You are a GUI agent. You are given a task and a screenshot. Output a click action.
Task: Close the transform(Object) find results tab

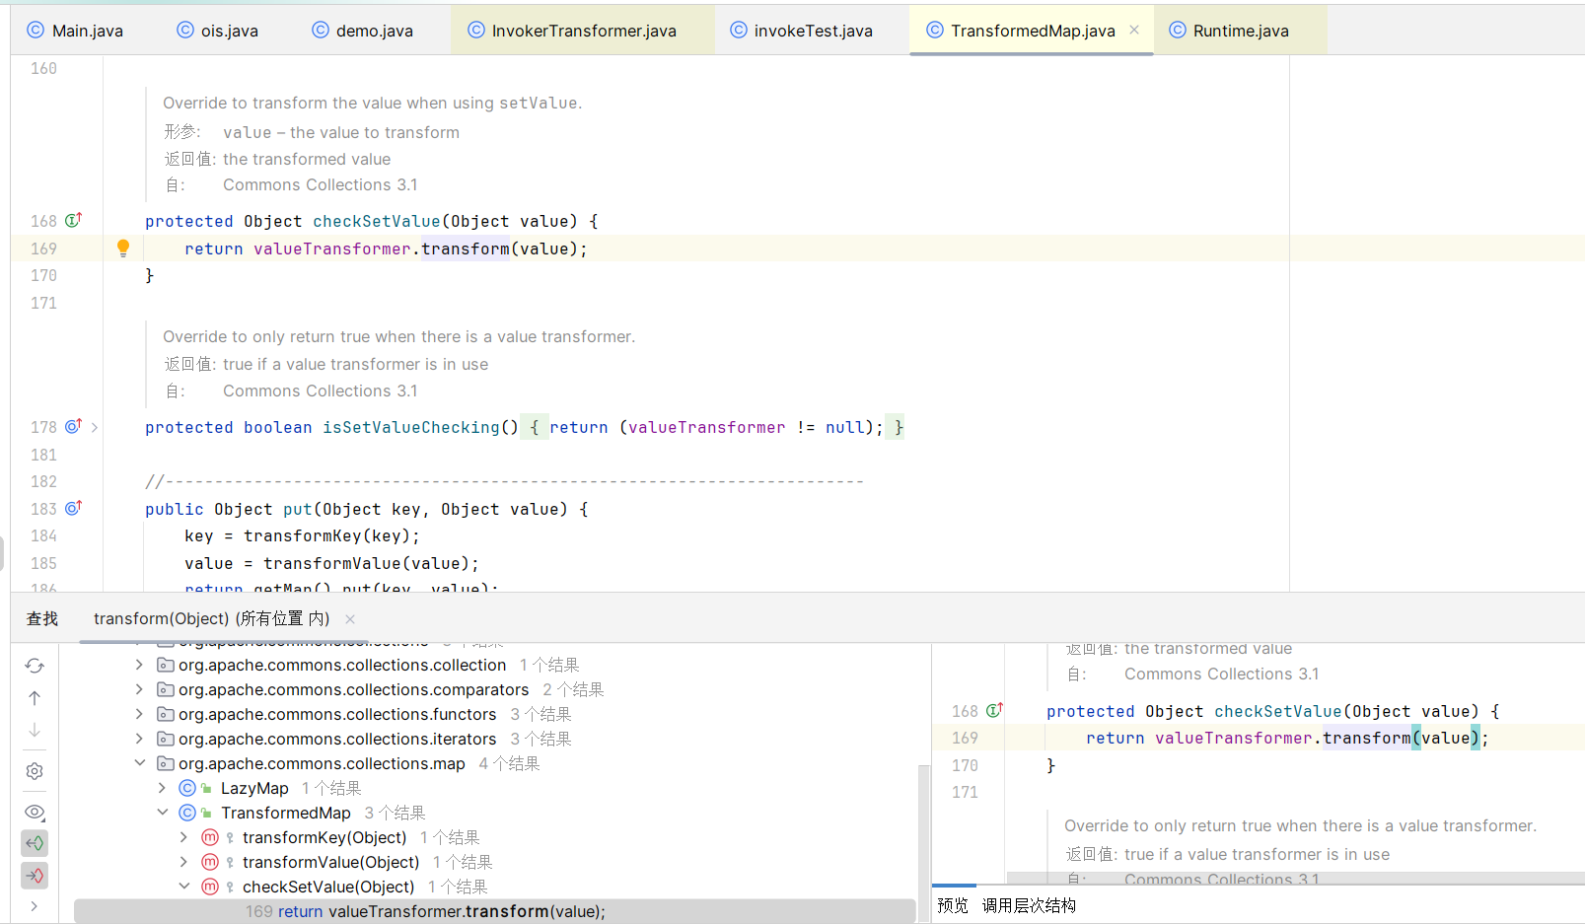350,619
